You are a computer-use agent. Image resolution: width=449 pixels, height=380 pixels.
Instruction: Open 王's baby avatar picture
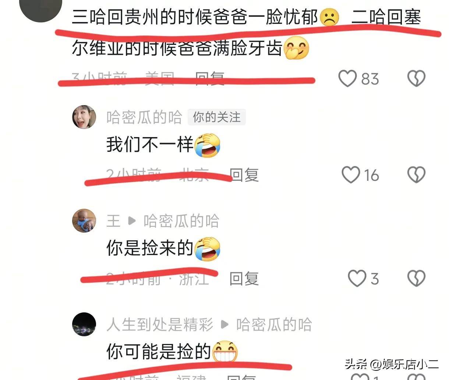point(84,221)
